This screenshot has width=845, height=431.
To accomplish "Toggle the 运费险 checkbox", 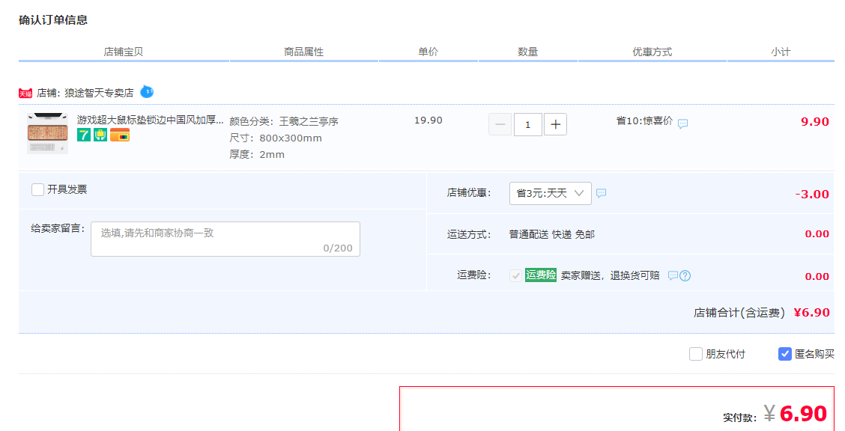I will [x=515, y=275].
